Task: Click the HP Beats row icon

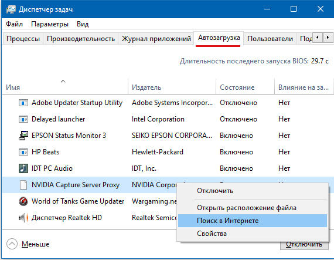Action: [23, 152]
